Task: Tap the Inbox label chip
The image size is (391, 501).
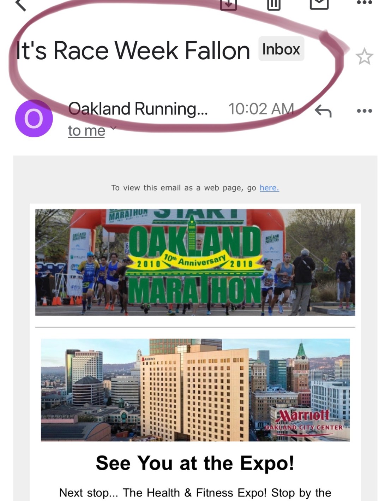Action: pyautogui.click(x=281, y=49)
